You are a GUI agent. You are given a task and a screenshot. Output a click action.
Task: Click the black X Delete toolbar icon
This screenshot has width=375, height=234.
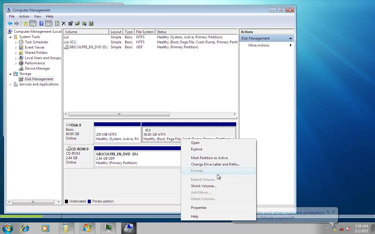pos(64,24)
